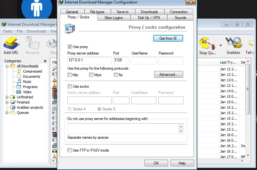Click the Stop Queue toolbar icon
The width and height of the screenshot is (257, 170).
(x=207, y=43)
